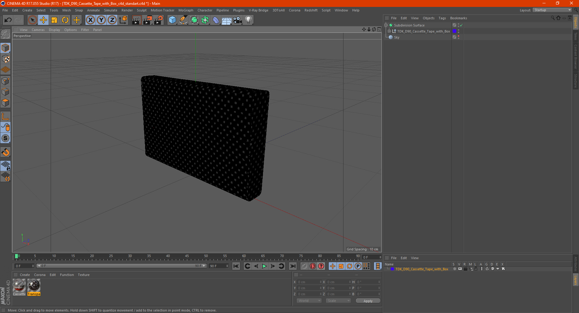Toggle Subdivision Surface enable checkmark
Viewport: 579px width, 313px height.
[x=461, y=25]
